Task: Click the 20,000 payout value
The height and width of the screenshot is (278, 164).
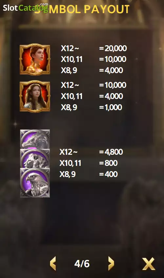Action: (116, 48)
